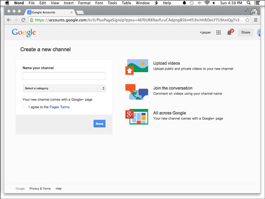Open Privacy & Terms footer link

40,189
